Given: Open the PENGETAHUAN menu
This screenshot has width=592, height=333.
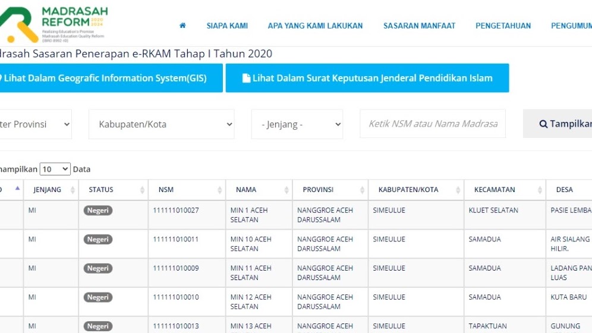Looking at the screenshot, I should pos(503,26).
